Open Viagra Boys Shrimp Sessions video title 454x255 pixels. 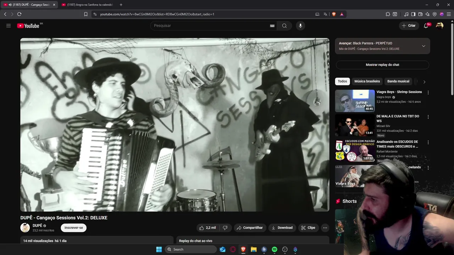(399, 92)
